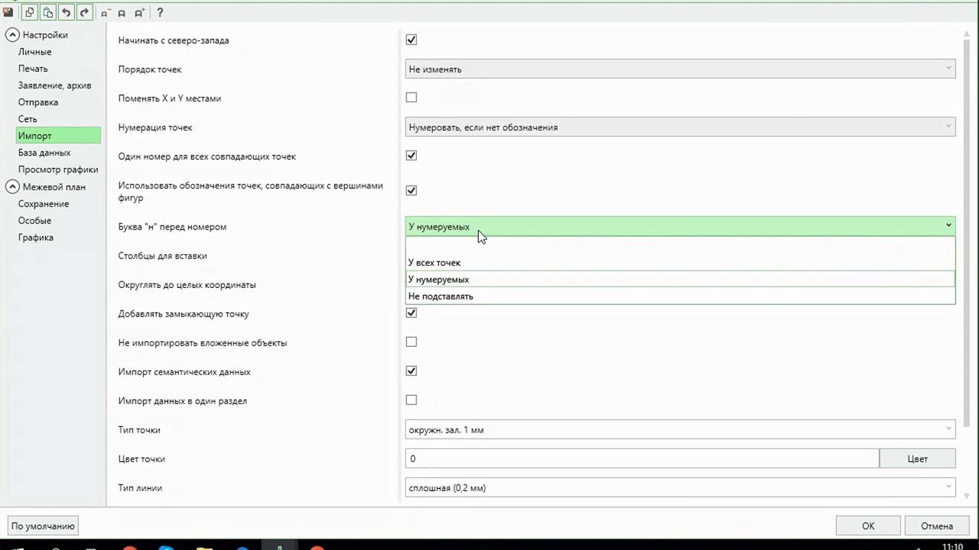Image resolution: width=979 pixels, height=550 pixels.
Task: Open the Нумерация точек dropdown
Action: point(680,127)
